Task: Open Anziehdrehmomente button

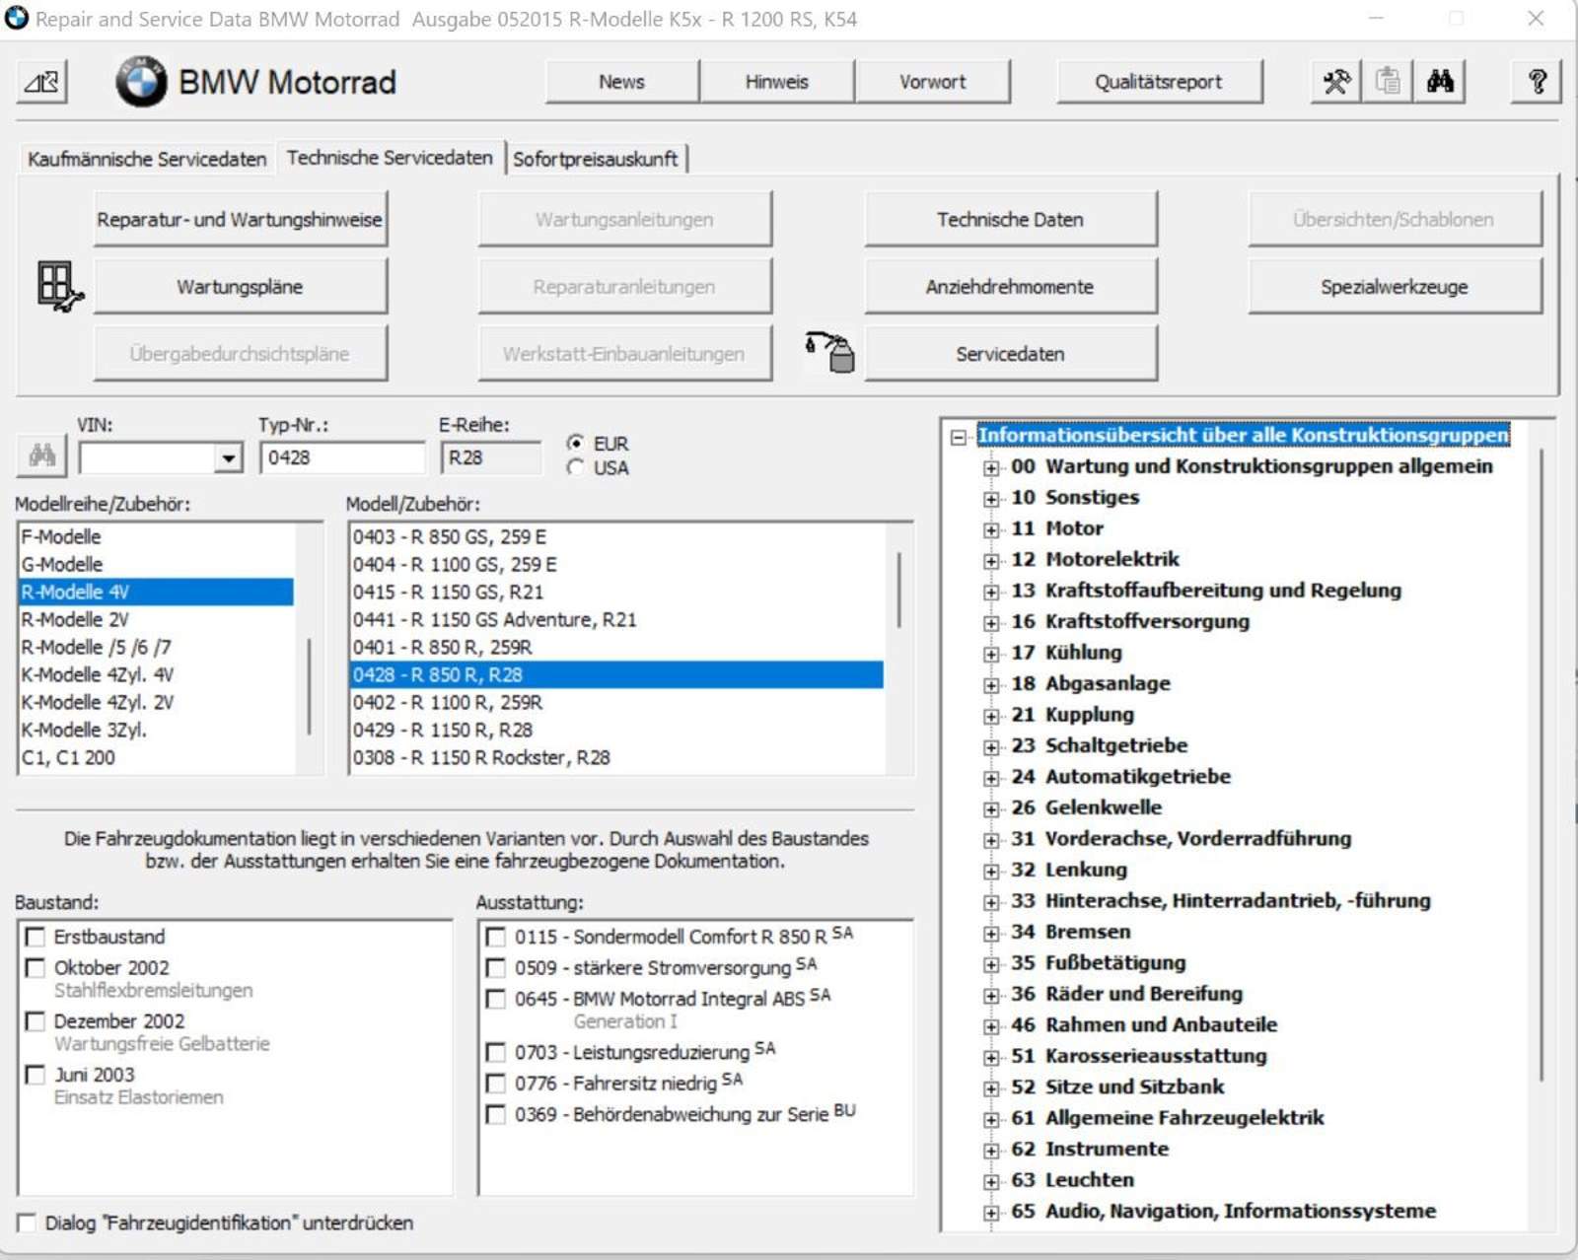Action: pos(1010,287)
